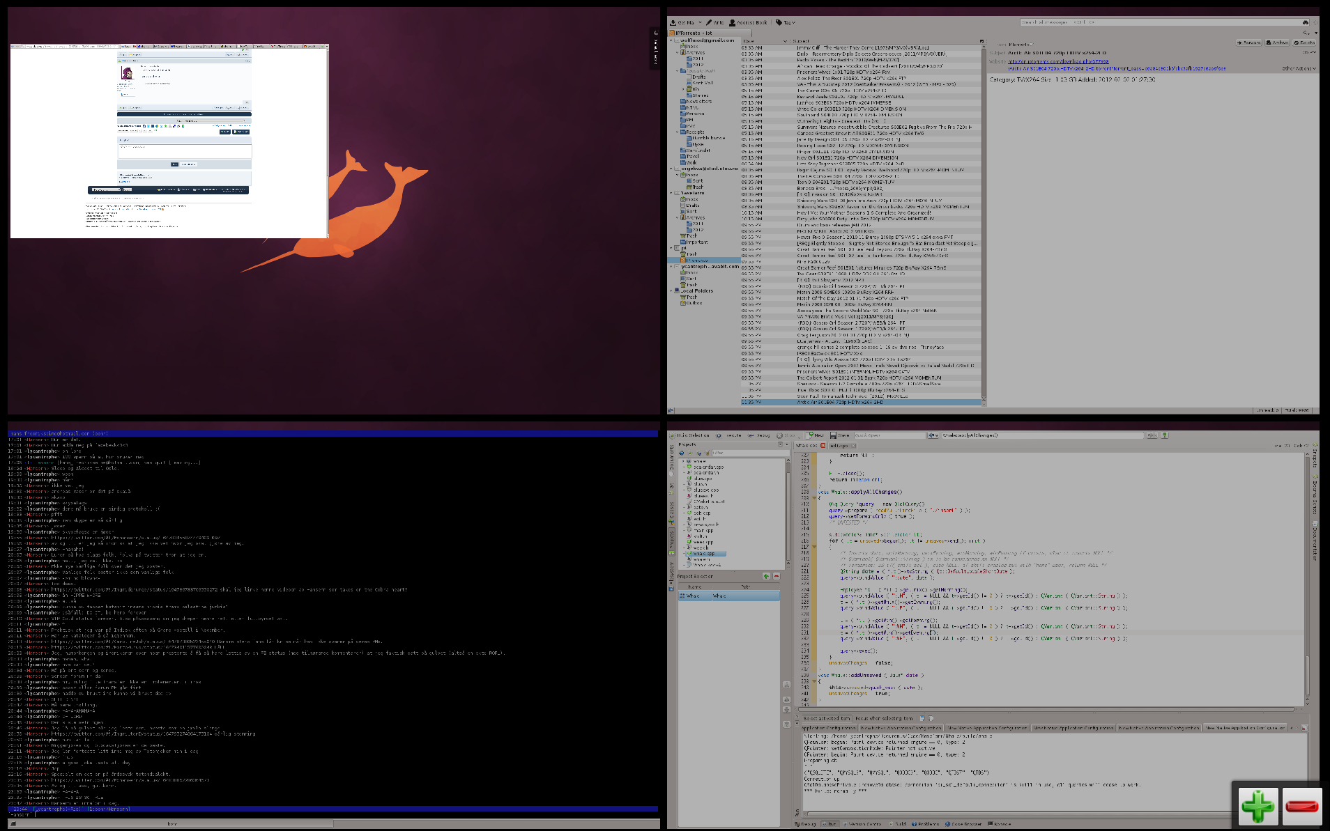The height and width of the screenshot is (831, 1330).
Task: Collapse the Local Folders account
Action: coord(671,290)
